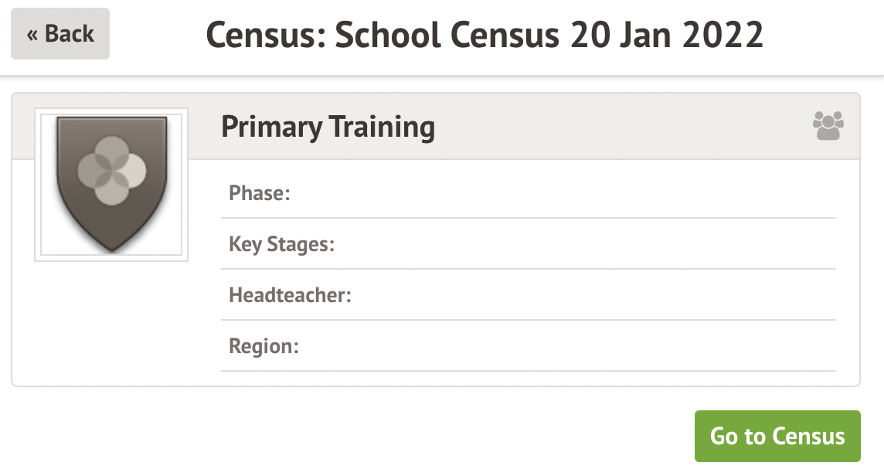Image resolution: width=884 pixels, height=476 pixels.
Task: Select the Region label
Action: (x=263, y=346)
